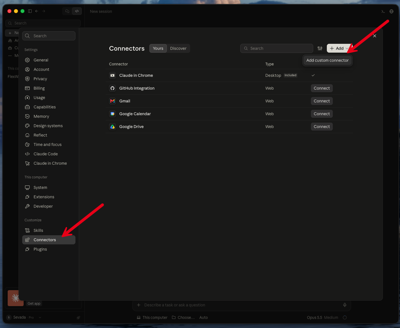Connect the GitHub Integration connector

[x=322, y=88]
